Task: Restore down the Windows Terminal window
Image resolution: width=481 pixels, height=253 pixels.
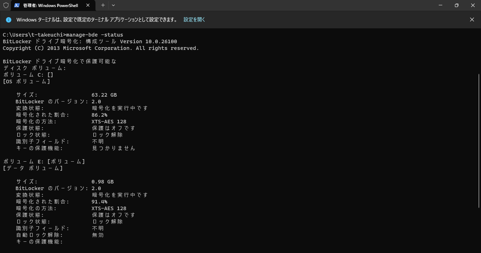Action: [456, 5]
